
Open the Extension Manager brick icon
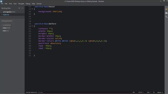[x=166, y=13]
